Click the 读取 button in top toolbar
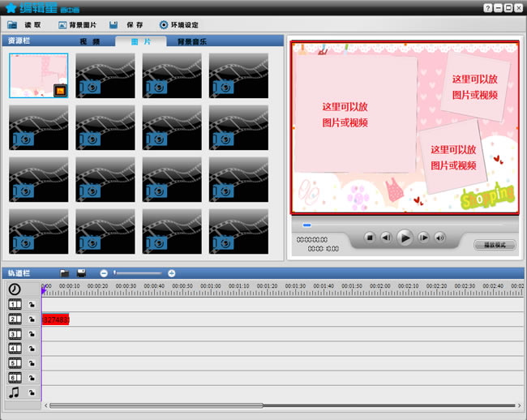This screenshot has width=527, height=420. pyautogui.click(x=25, y=25)
